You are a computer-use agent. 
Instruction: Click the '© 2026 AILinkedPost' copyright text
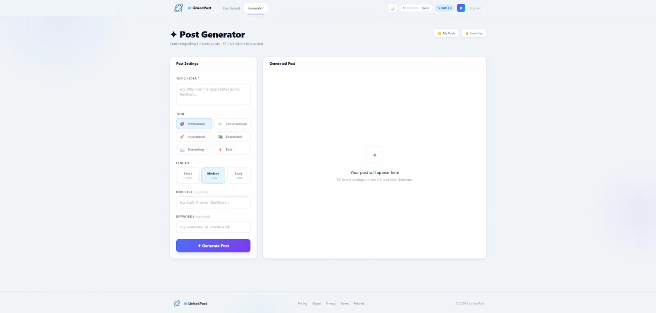[470, 304]
